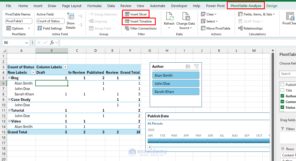Switch to the Insert tab
The height and width of the screenshot is (161, 296).
(x=38, y=6)
